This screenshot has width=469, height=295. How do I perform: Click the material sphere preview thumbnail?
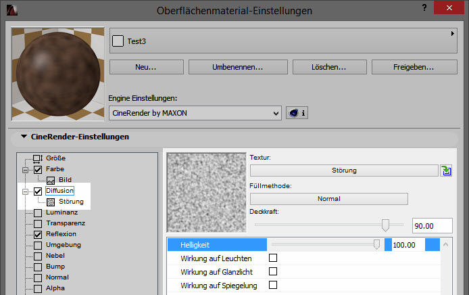pos(58,74)
